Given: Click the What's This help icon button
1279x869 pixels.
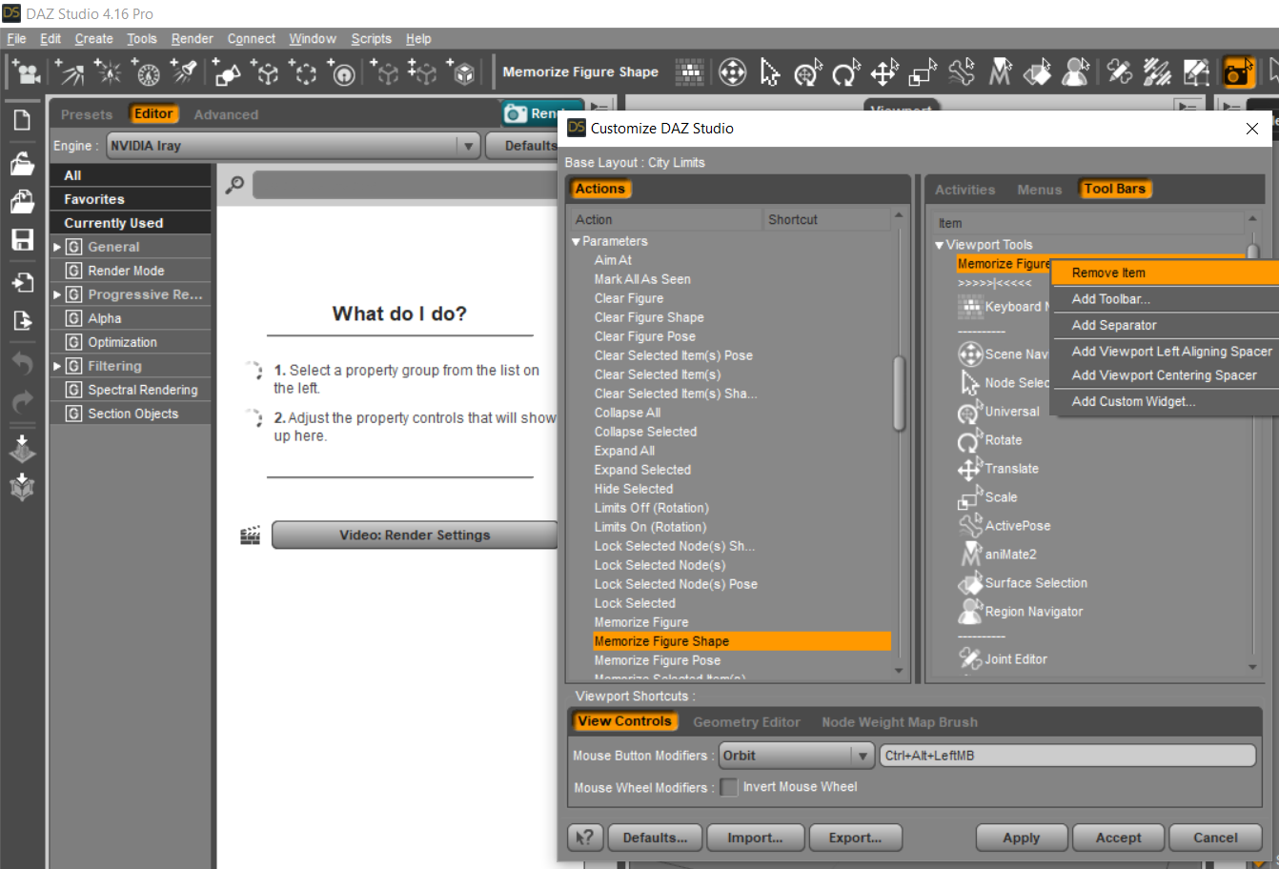Looking at the screenshot, I should coord(585,838).
